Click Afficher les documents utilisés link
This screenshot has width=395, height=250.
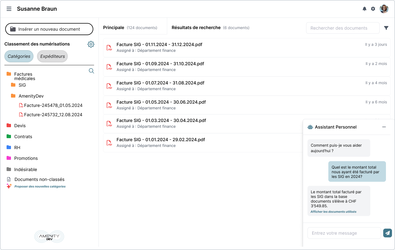click(x=333, y=212)
